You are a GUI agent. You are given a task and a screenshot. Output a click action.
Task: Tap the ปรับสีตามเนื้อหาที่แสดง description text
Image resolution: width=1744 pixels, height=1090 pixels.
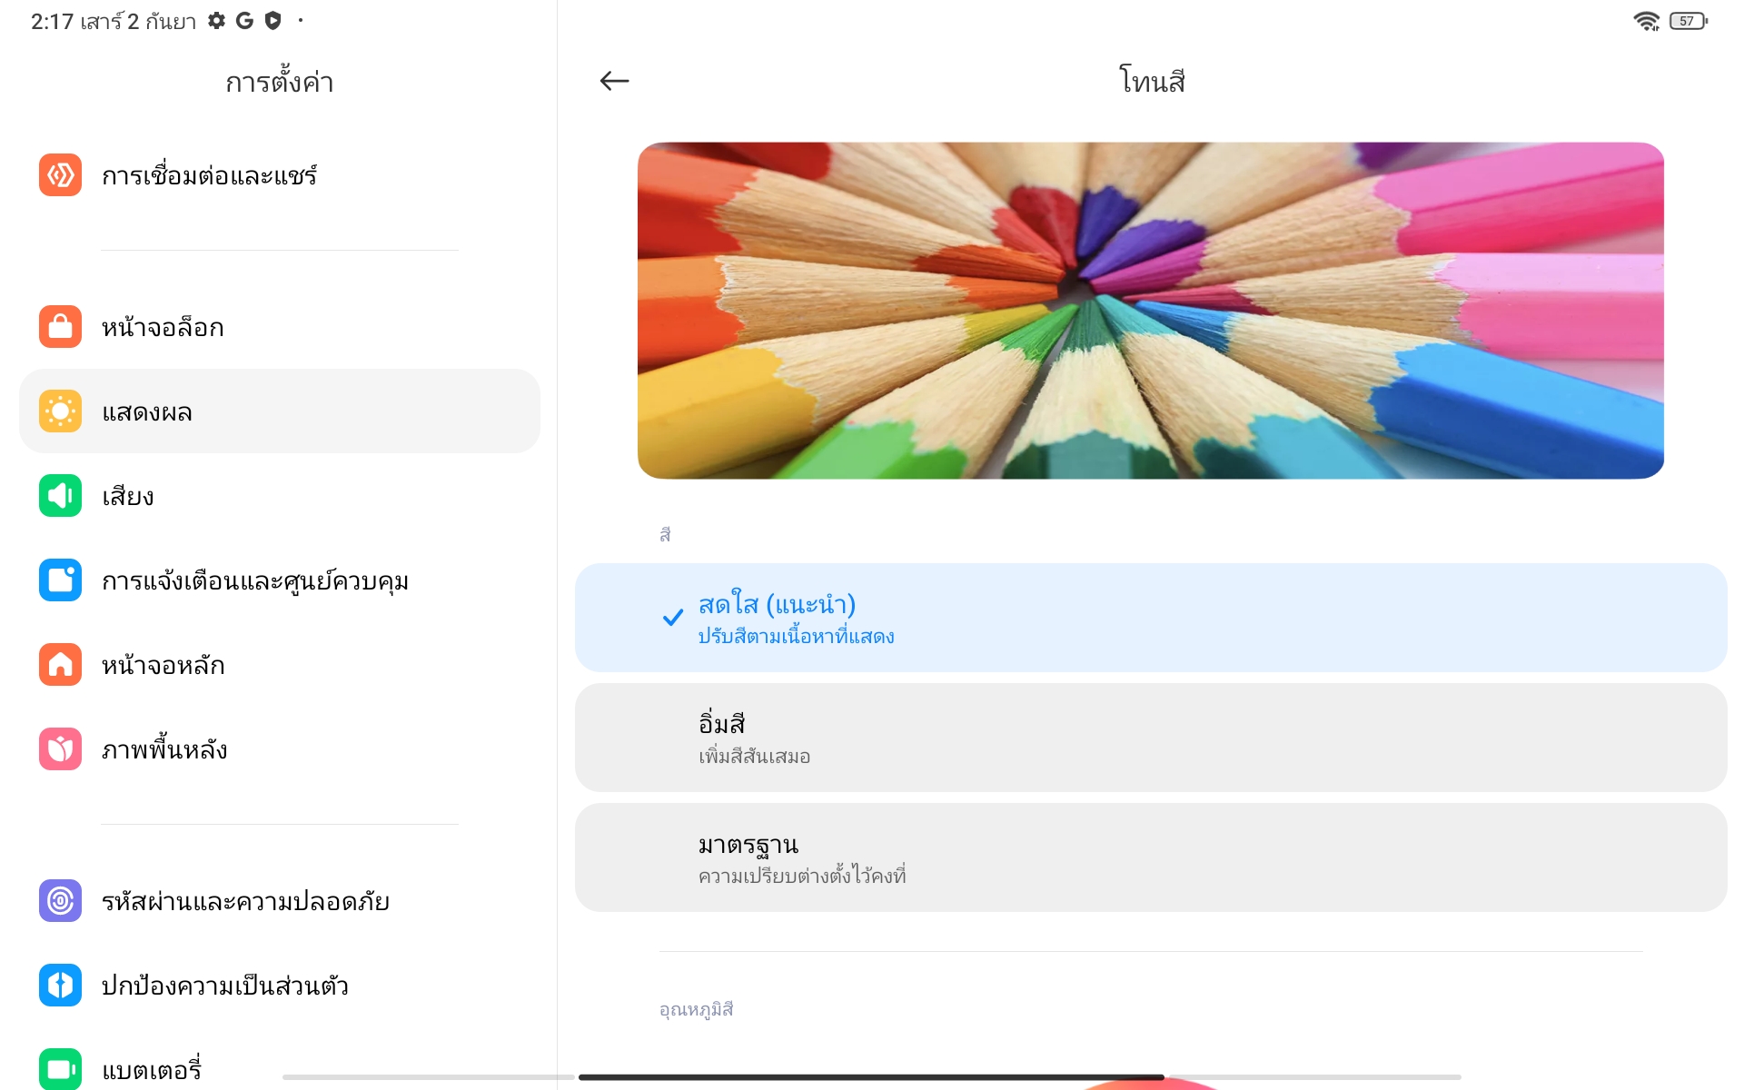(x=797, y=636)
